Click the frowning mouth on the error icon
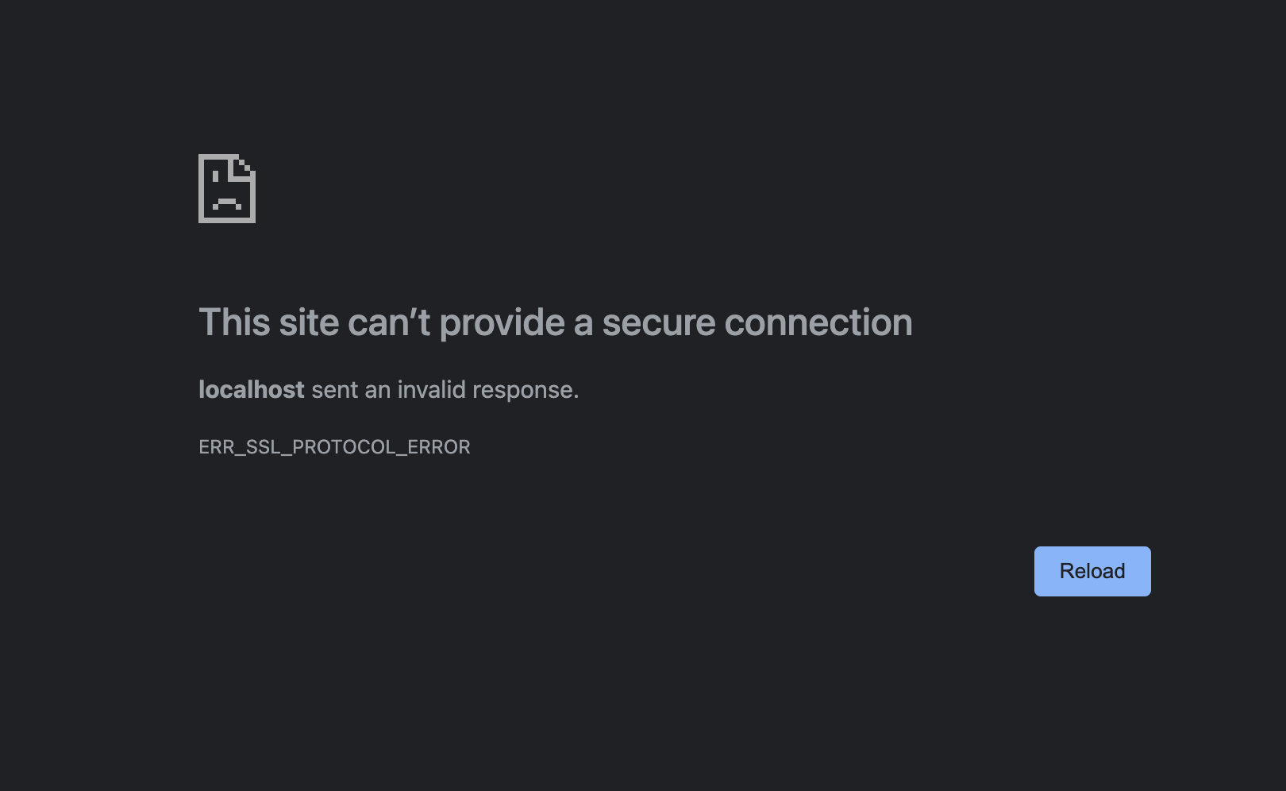The height and width of the screenshot is (791, 1286). pos(227,203)
